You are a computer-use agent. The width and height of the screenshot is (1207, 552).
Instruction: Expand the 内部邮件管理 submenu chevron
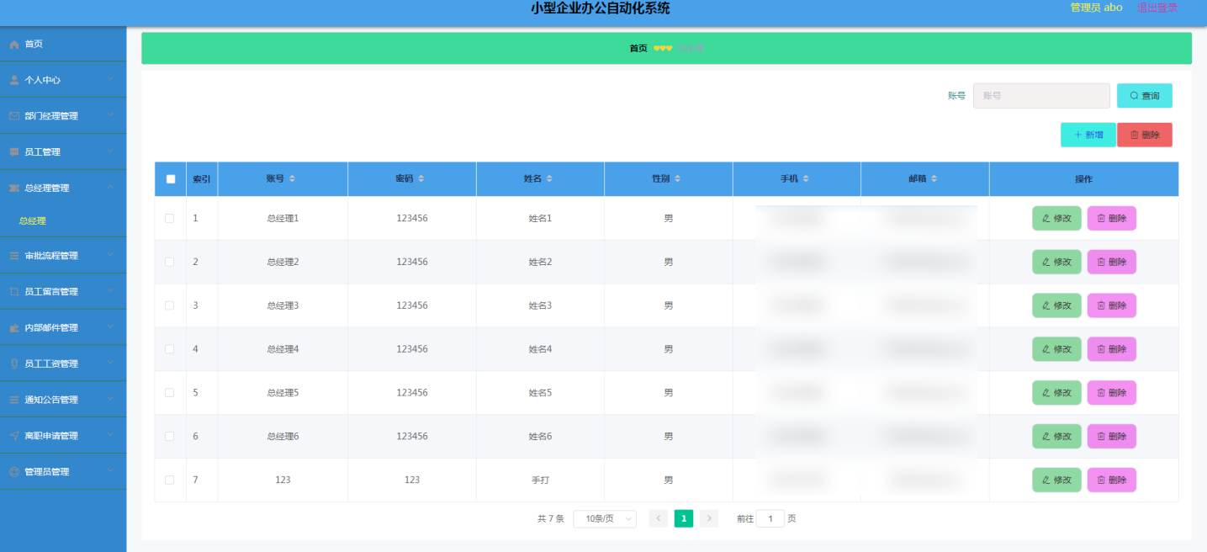pyautogui.click(x=110, y=328)
